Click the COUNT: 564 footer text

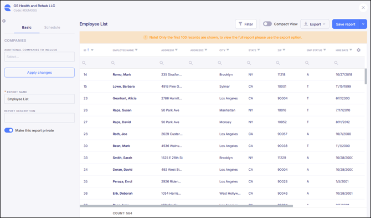(122, 213)
